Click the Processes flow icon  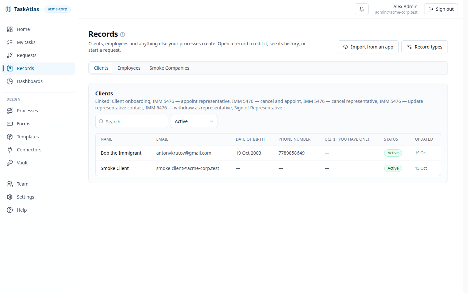tap(10, 111)
